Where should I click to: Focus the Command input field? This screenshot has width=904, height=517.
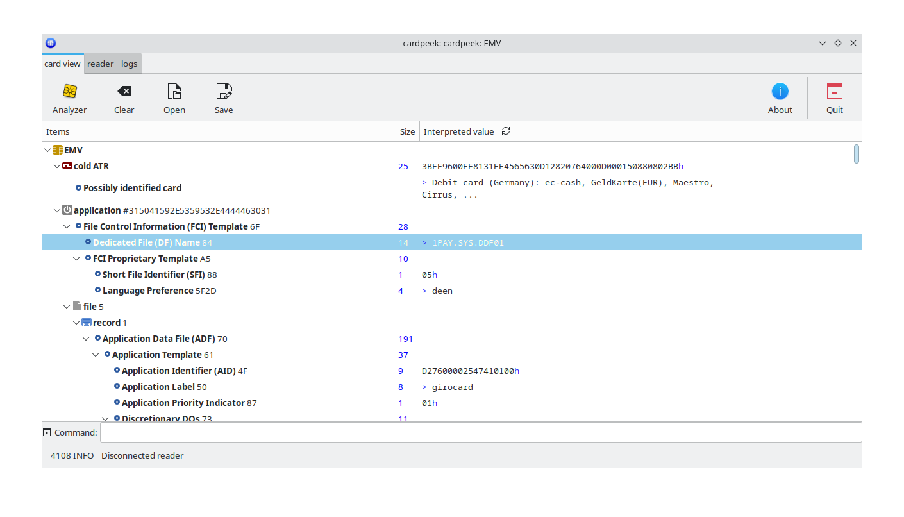pos(481,432)
